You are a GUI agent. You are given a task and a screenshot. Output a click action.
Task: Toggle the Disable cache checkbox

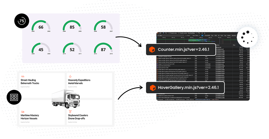click(179, 33)
